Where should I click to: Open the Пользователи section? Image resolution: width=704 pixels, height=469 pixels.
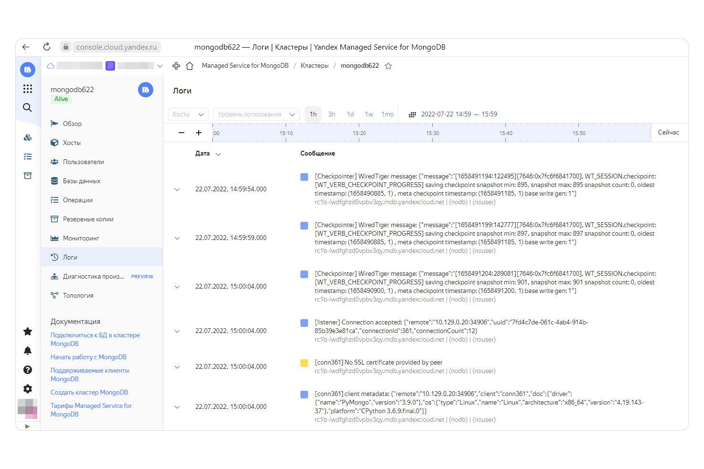pyautogui.click(x=102, y=162)
